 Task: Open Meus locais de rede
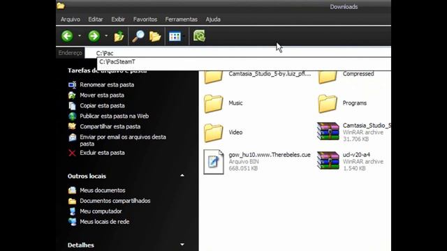(x=104, y=222)
